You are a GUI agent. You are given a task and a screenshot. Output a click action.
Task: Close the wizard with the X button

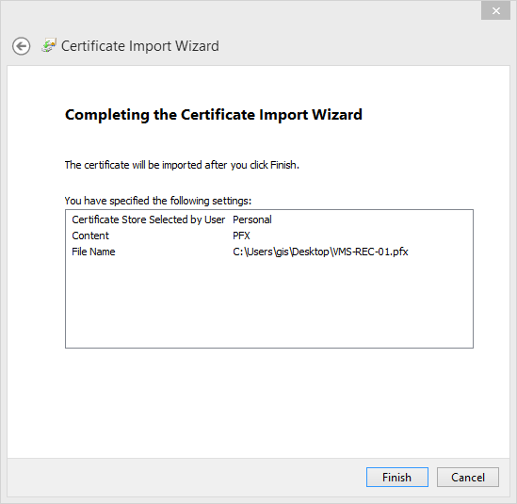click(x=495, y=11)
